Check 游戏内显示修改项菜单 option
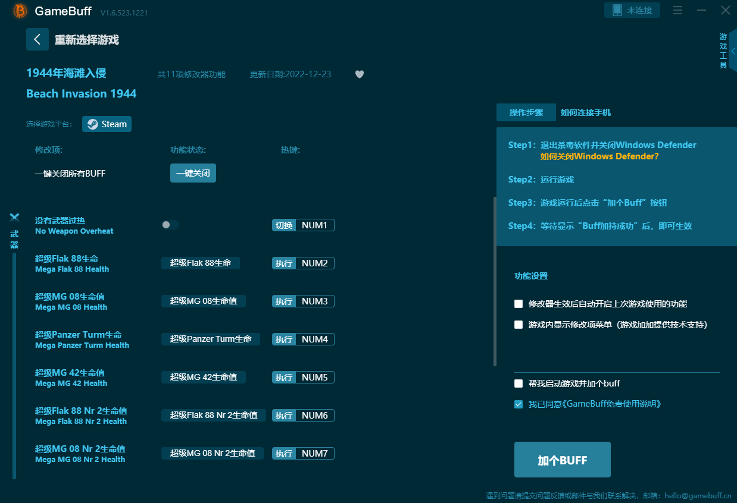 [519, 325]
